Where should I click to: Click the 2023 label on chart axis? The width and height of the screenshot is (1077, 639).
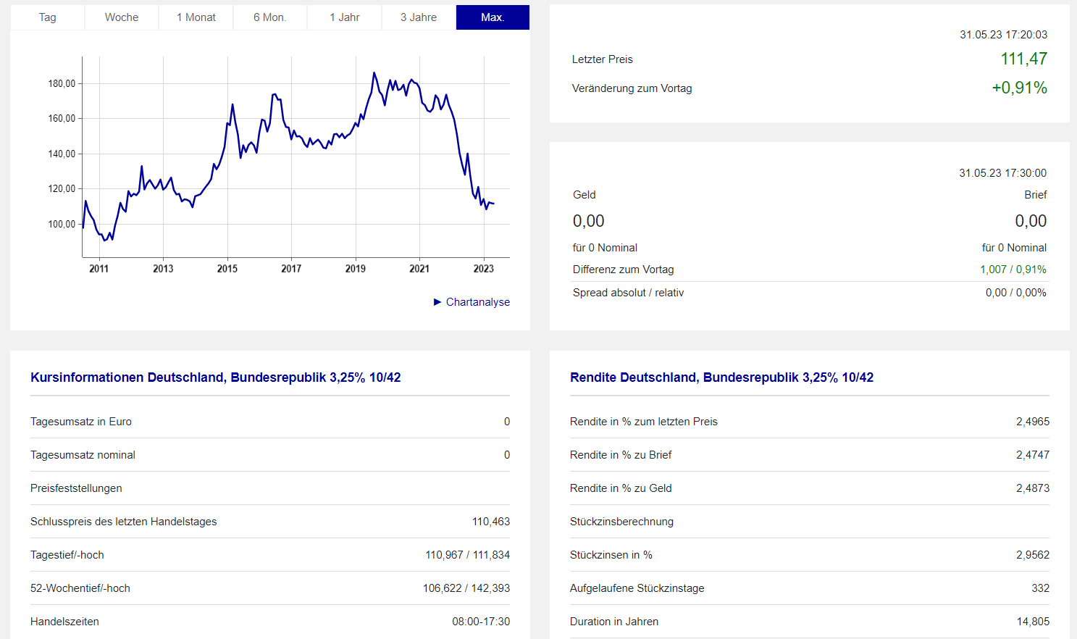[483, 269]
